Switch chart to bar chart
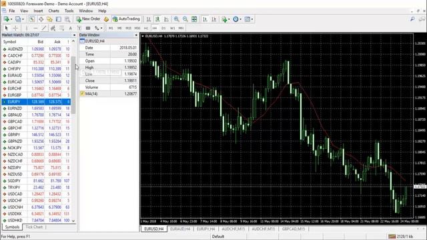 point(149,19)
